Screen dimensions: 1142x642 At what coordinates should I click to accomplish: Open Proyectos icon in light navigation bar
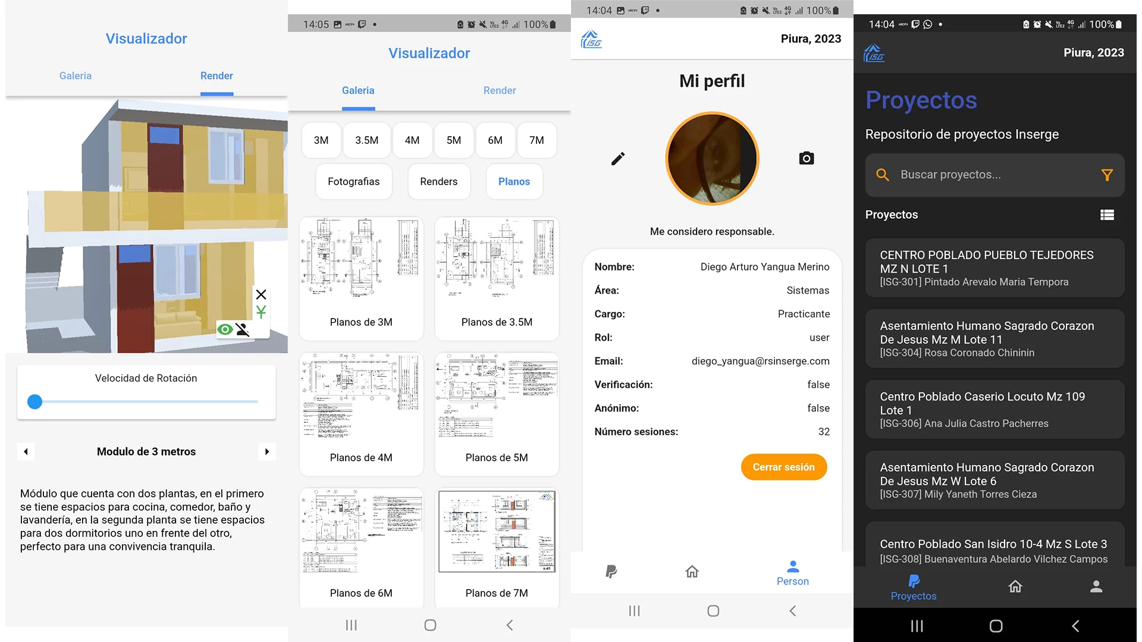pos(611,572)
